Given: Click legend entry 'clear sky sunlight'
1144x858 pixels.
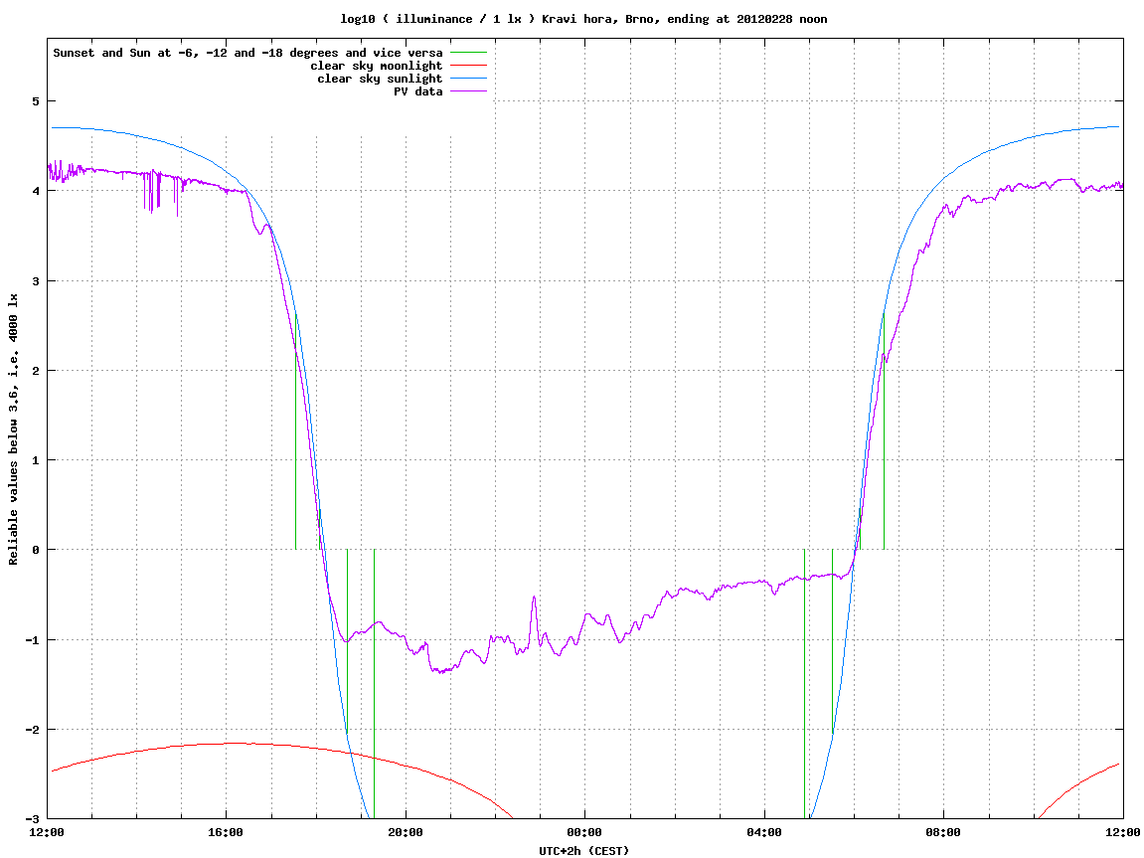Looking at the screenshot, I should point(380,79).
